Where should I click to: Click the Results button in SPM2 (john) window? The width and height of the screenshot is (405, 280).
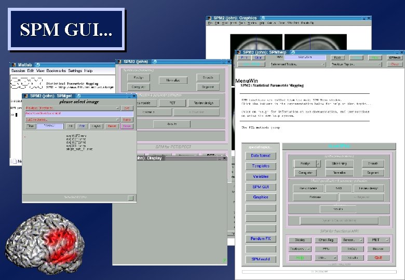pos(172,124)
